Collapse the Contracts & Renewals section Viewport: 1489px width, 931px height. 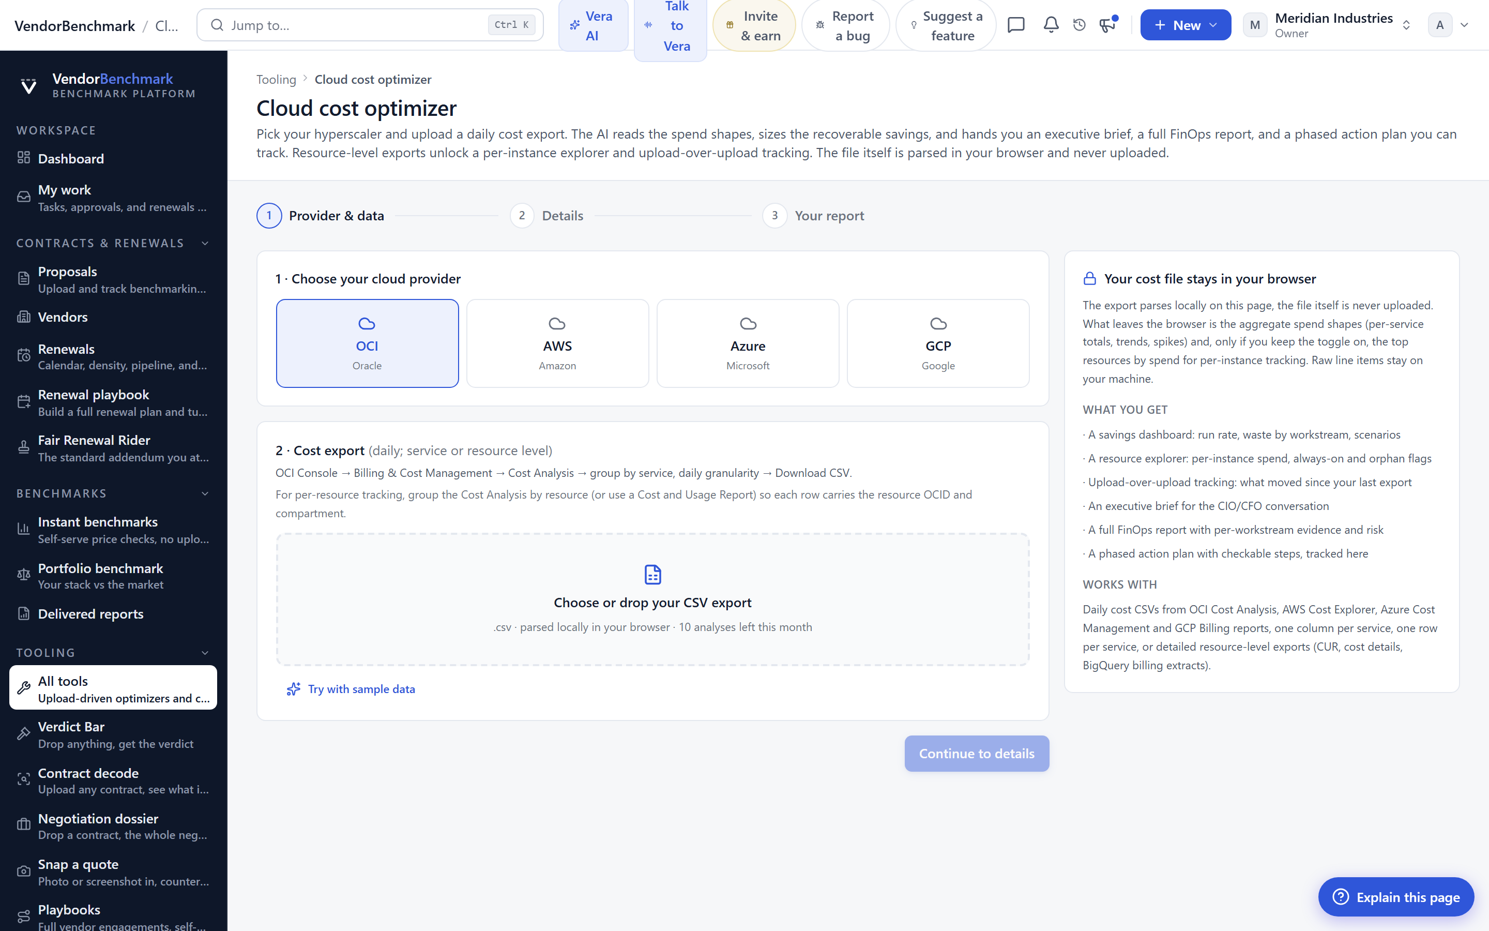205,243
